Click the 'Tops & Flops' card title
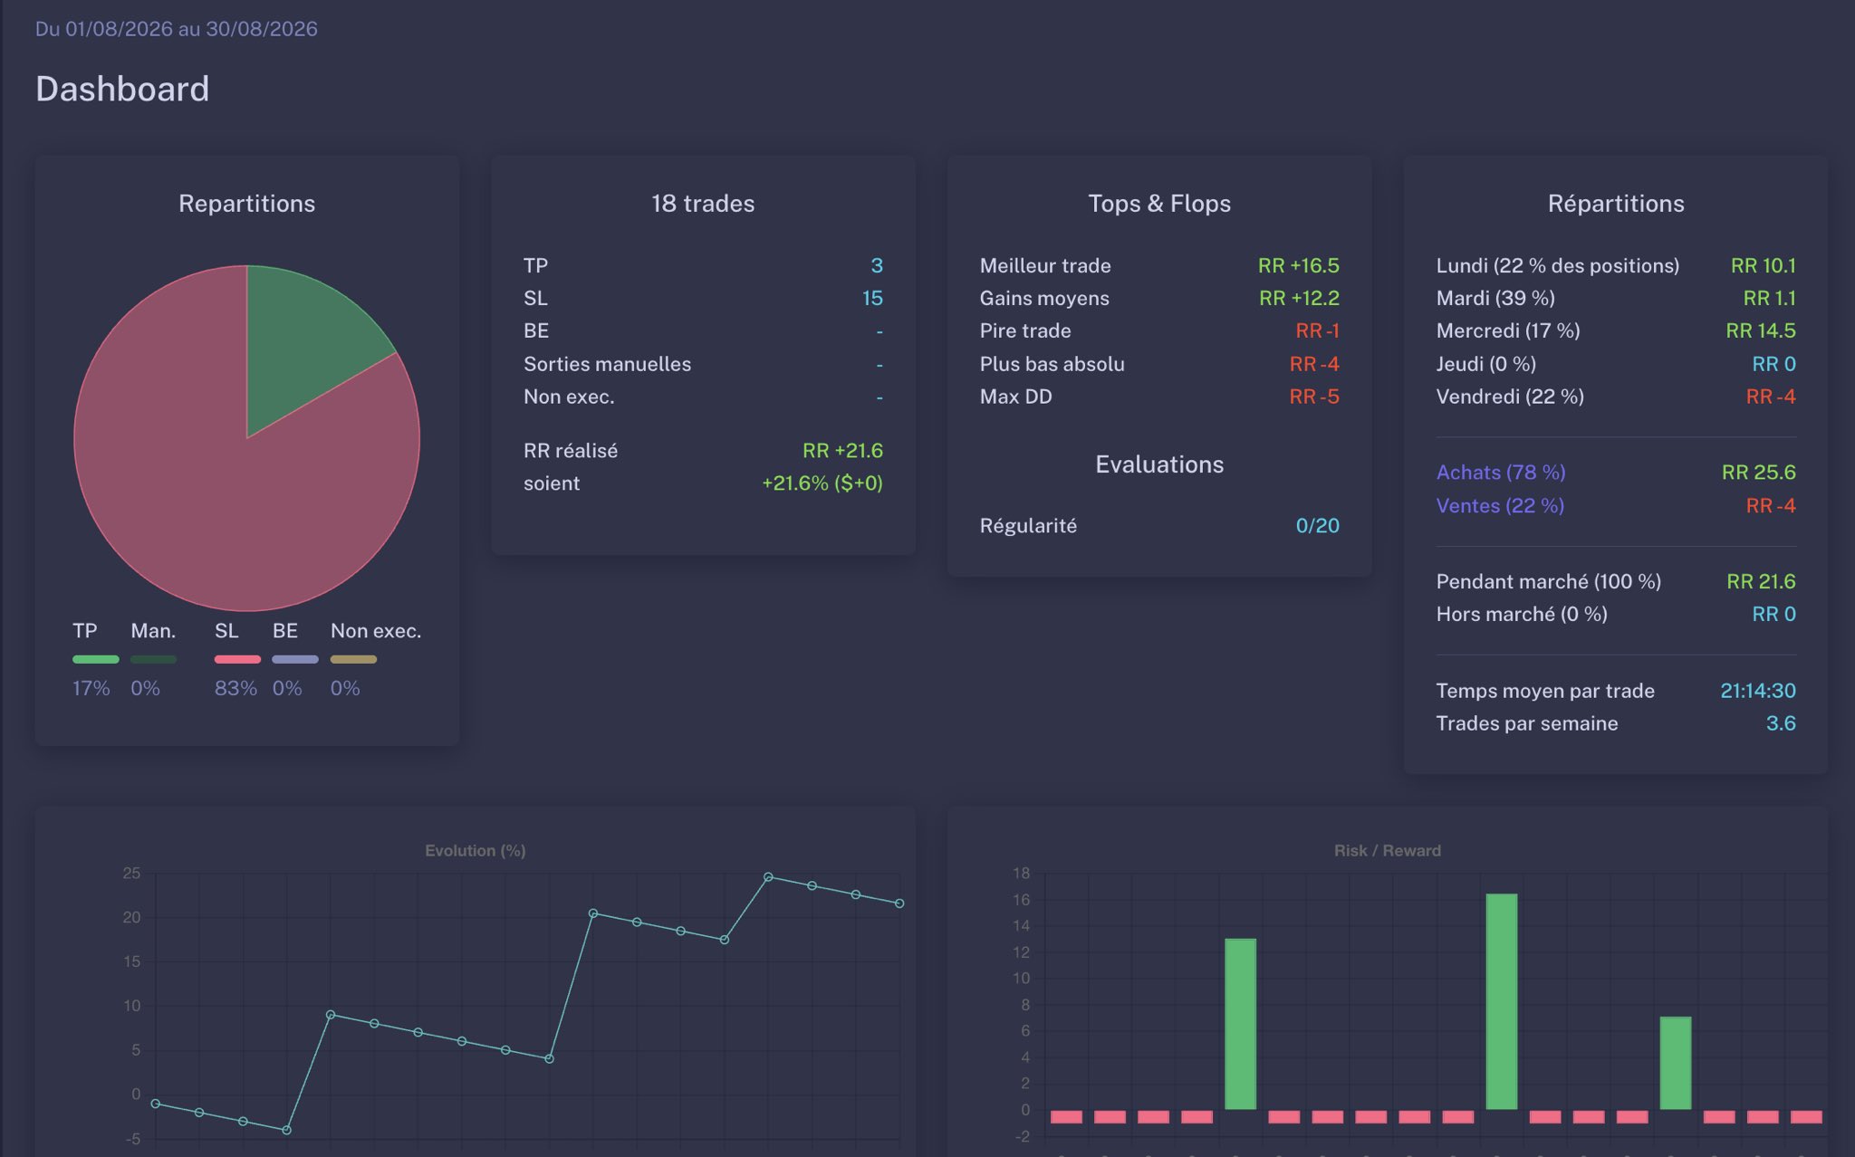The width and height of the screenshot is (1855, 1157). [x=1159, y=204]
